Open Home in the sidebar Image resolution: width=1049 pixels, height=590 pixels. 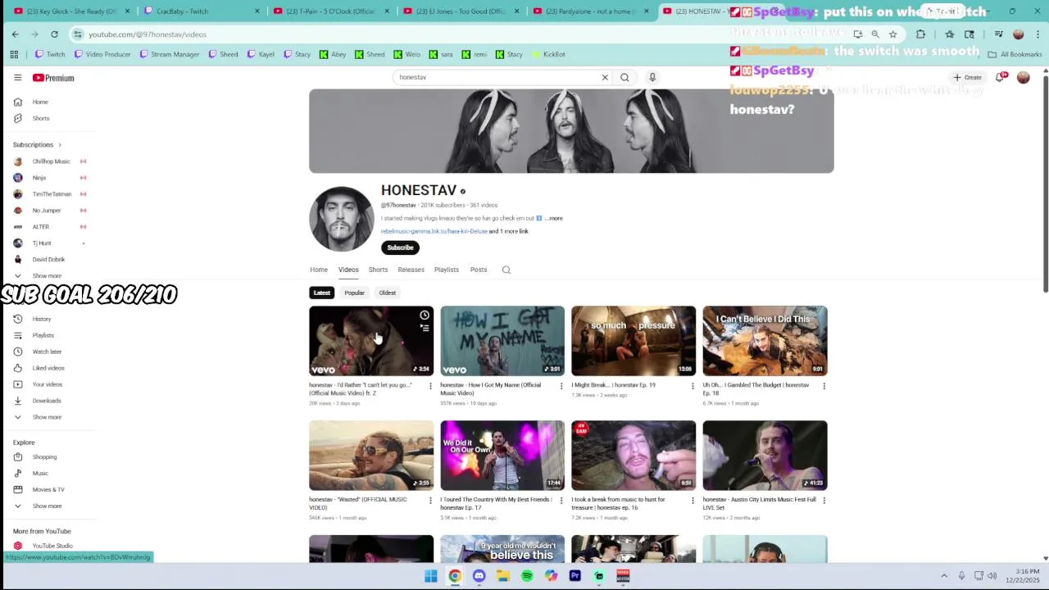pyautogui.click(x=39, y=102)
